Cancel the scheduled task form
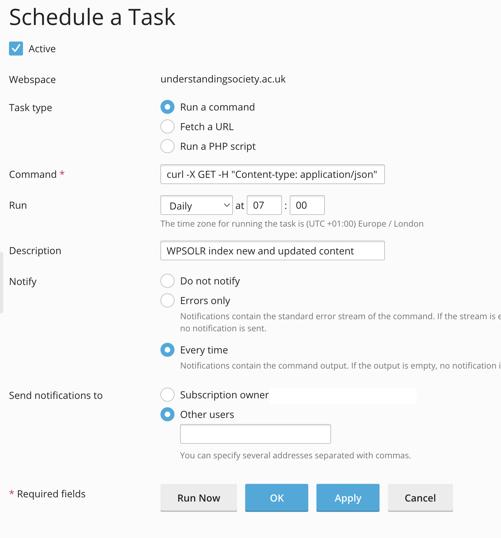501x538 pixels. coord(420,498)
